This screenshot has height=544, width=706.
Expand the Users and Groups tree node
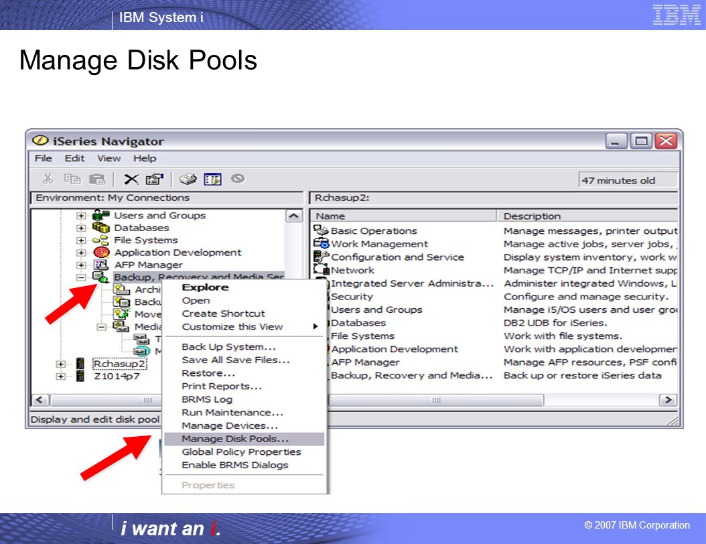(x=80, y=216)
